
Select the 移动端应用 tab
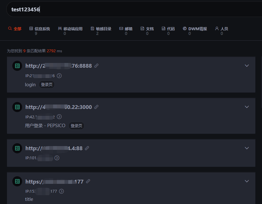(70, 31)
